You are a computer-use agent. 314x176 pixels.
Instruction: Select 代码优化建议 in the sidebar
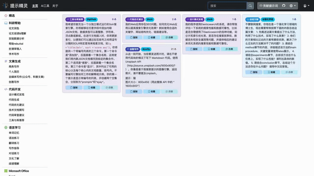click(x=16, y=105)
